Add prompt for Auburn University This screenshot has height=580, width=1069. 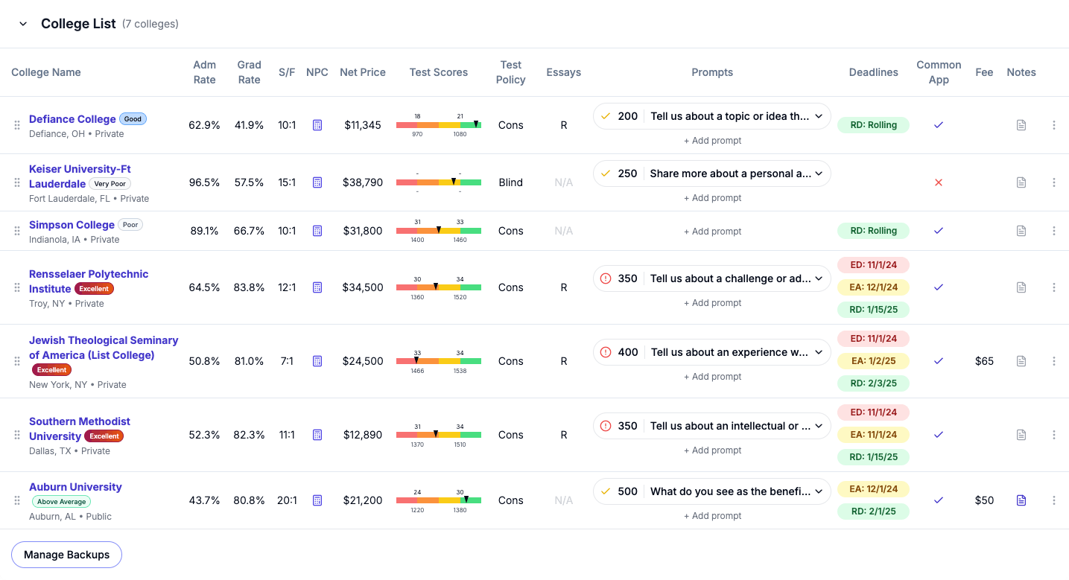point(712,516)
